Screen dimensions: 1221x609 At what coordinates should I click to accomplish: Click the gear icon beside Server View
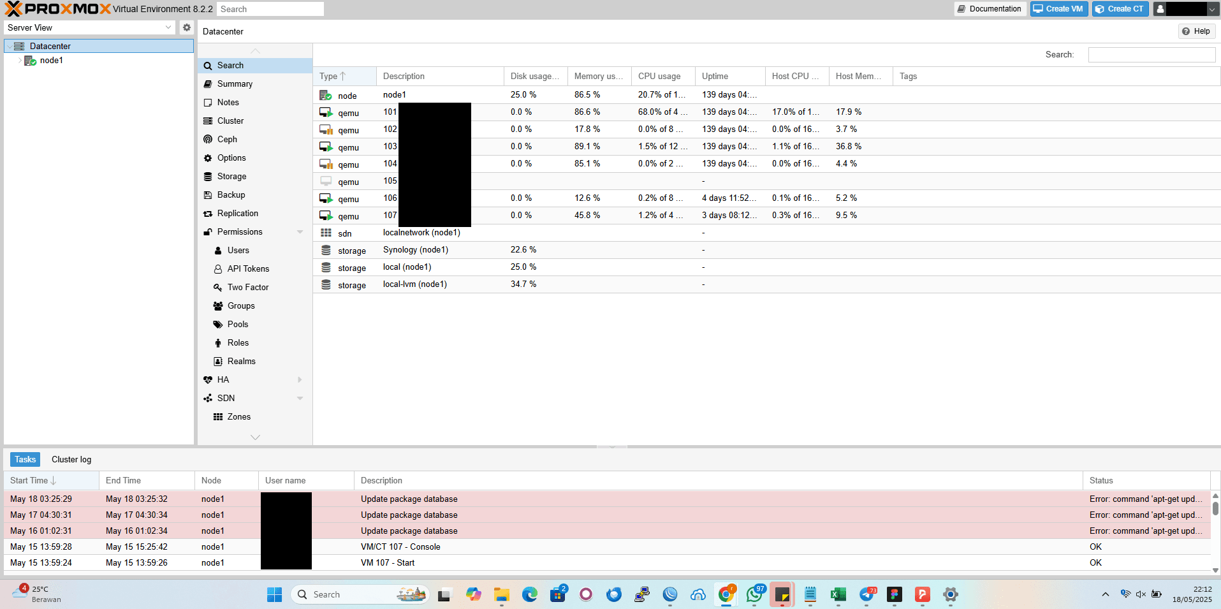pos(186,27)
